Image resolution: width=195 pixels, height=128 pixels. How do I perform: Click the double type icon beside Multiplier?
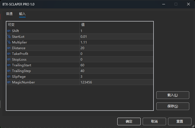9,42
